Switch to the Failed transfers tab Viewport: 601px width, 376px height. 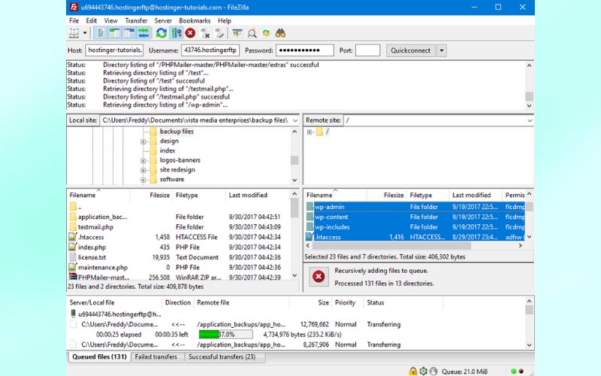(x=156, y=356)
